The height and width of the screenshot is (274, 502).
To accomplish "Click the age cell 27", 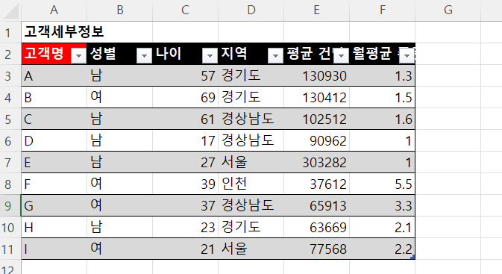I will (186, 162).
